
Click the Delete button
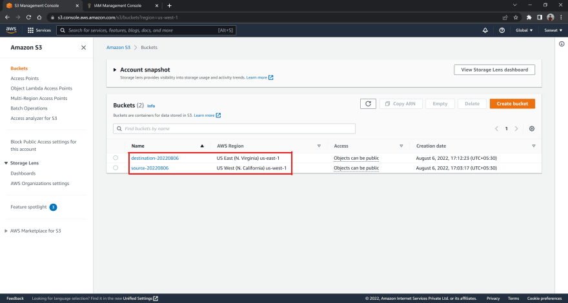pos(472,104)
